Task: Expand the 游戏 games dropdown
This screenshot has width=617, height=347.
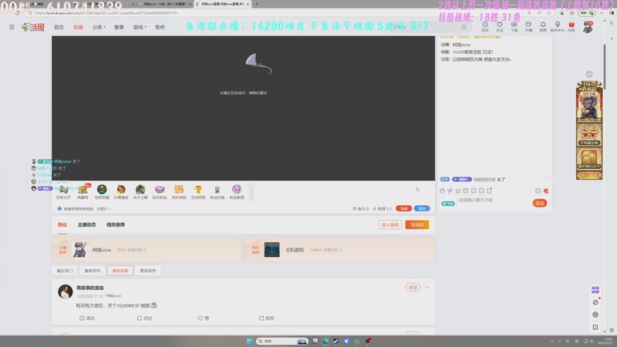Action: coord(140,27)
